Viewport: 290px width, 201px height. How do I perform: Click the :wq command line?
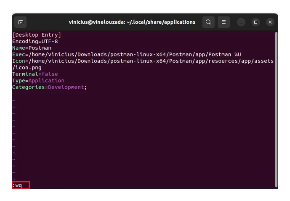(17, 185)
